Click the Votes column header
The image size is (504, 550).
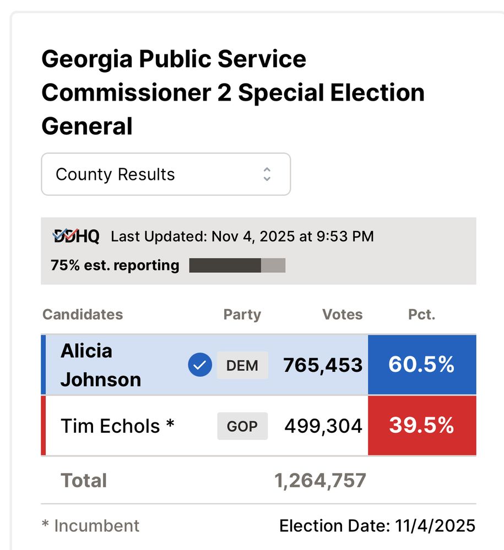342,315
